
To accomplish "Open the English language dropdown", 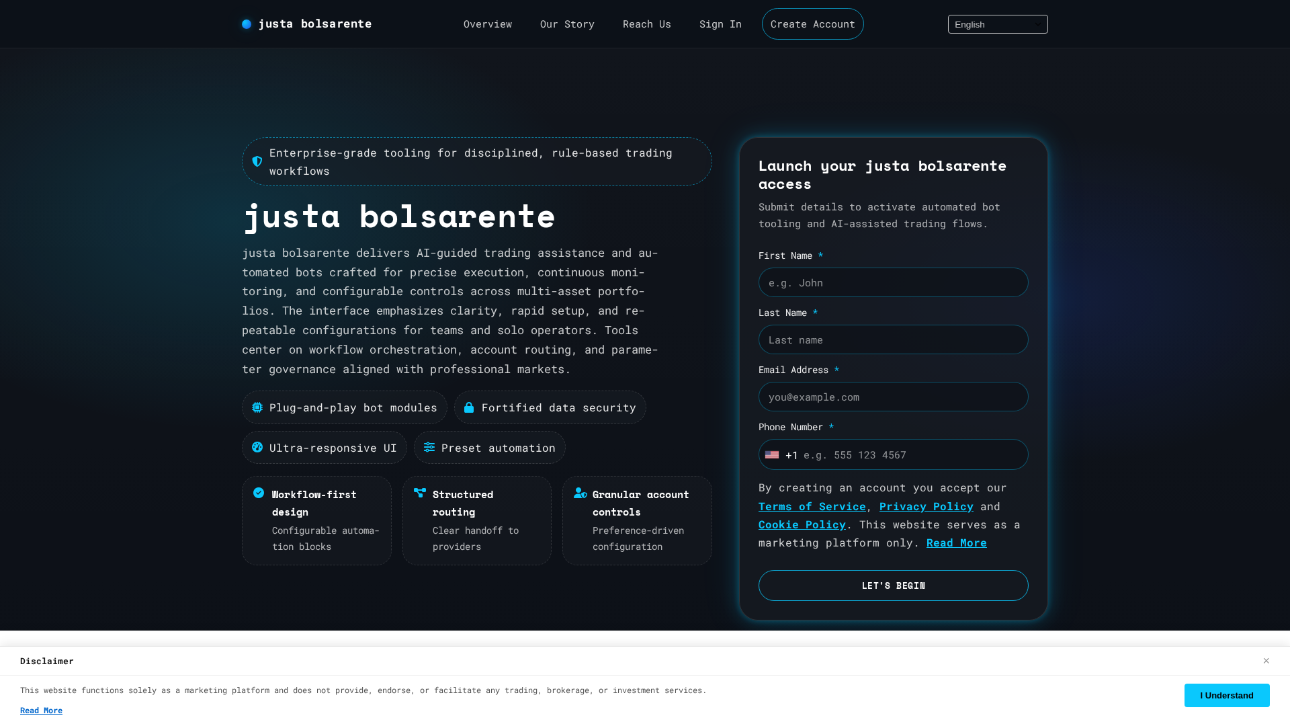I will (x=998, y=24).
